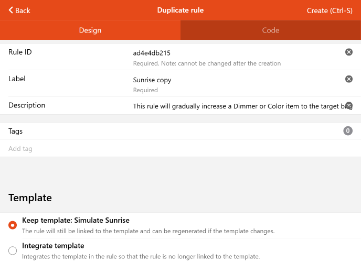Image resolution: width=361 pixels, height=262 pixels.
Task: Go back using the Back text link
Action: [23, 10]
